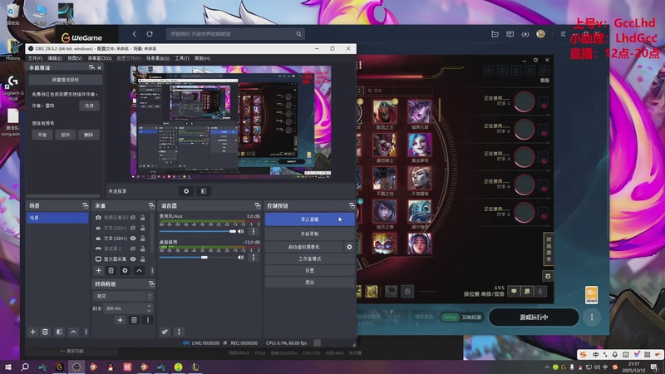Viewport: 665px width, 374px height.
Task: Open the mixer panel three-dot menu
Action: point(179,332)
